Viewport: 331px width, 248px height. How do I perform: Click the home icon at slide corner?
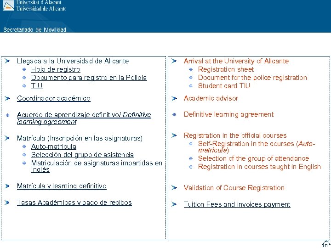pos(326,243)
